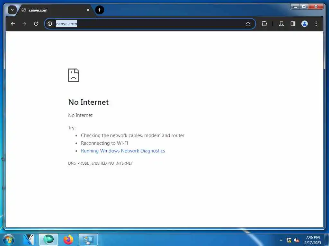Click 'Checking the network cables, modem and router'
Image resolution: width=329 pixels, height=246 pixels.
click(x=133, y=135)
